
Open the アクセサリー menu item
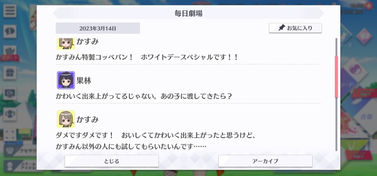(x=21, y=151)
